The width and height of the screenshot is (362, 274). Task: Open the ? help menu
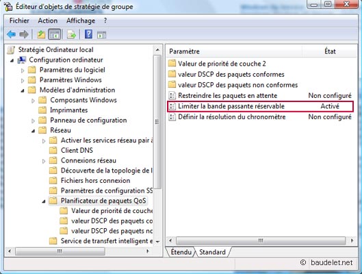pyautogui.click(x=105, y=21)
